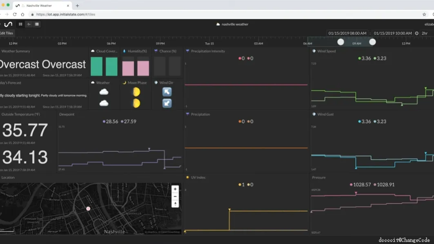Zoom in on the location map

pos(175,189)
